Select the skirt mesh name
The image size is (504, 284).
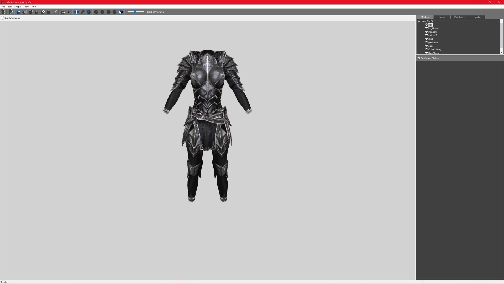(430, 39)
